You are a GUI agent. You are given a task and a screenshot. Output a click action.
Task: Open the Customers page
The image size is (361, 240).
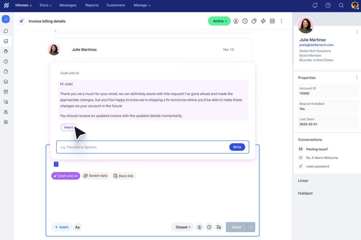tap(116, 5)
